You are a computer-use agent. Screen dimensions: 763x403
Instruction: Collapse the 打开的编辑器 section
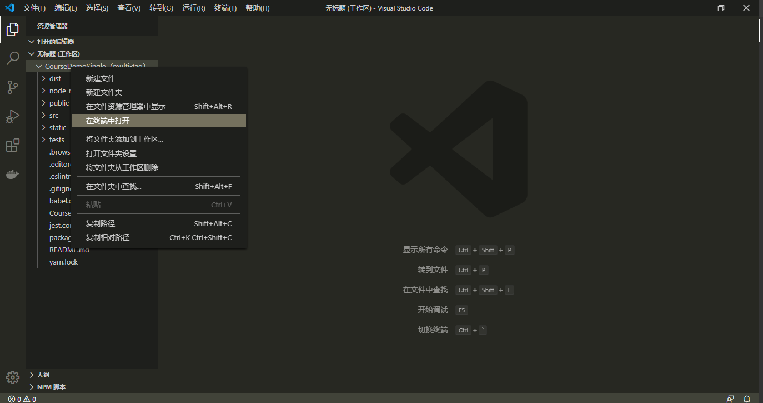[32, 42]
